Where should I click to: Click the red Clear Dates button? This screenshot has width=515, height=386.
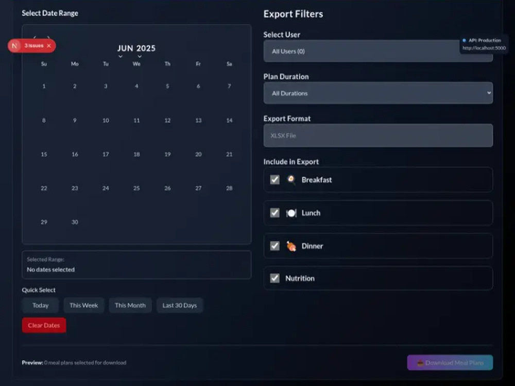[44, 325]
